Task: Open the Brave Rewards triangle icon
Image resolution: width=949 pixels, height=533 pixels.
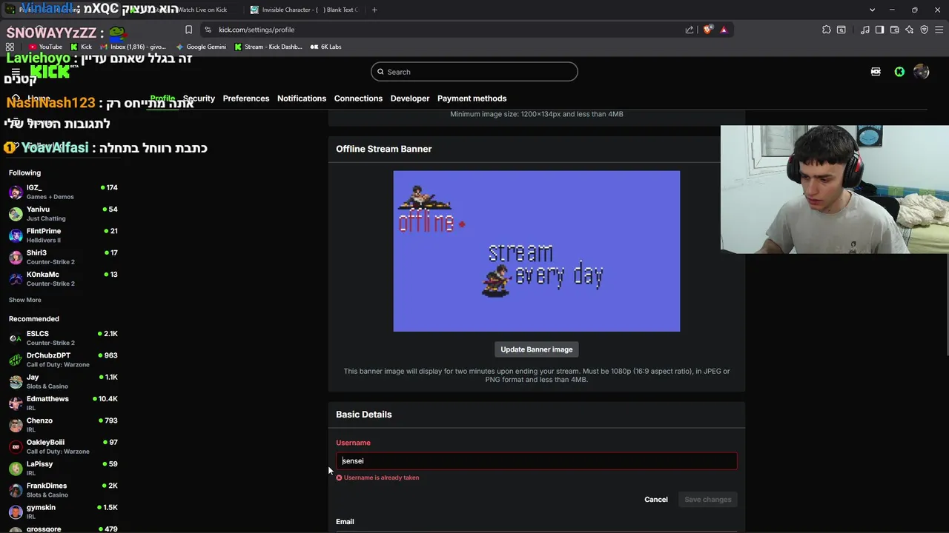Action: tap(724, 30)
